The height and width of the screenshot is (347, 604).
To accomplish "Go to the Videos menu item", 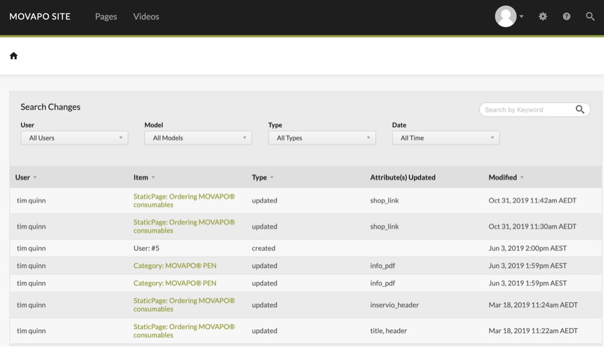I will [x=146, y=16].
